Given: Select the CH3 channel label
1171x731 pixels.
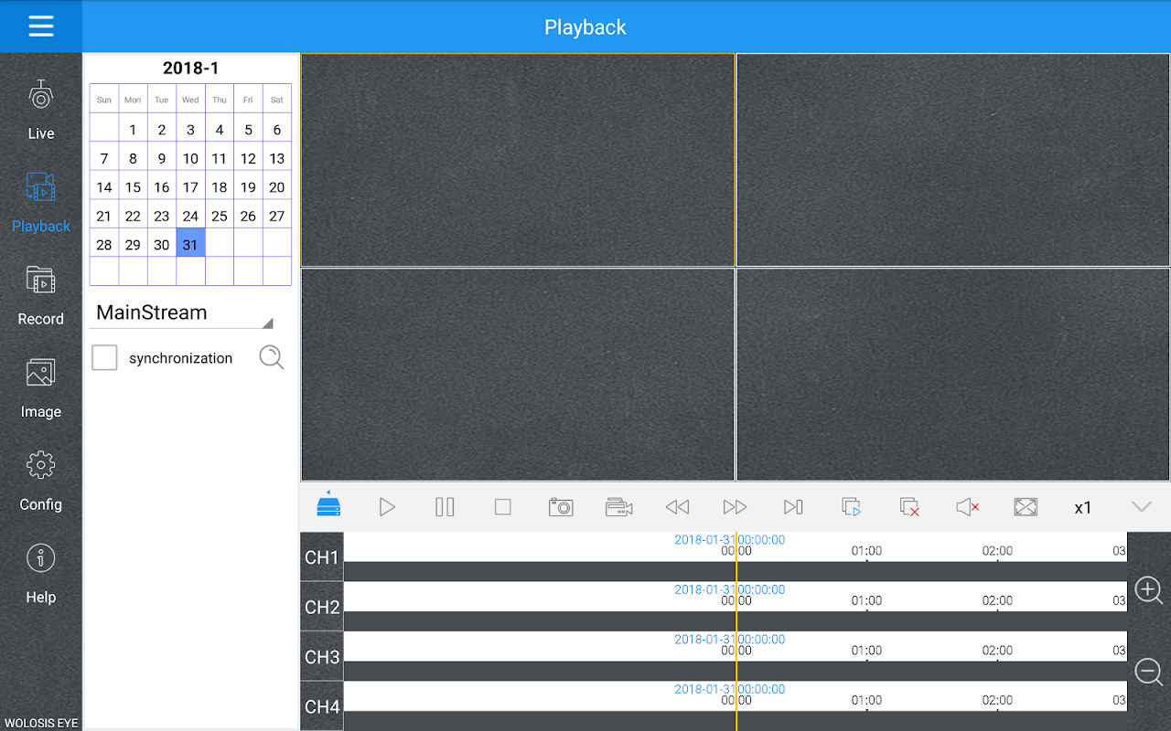Looking at the screenshot, I should (322, 657).
